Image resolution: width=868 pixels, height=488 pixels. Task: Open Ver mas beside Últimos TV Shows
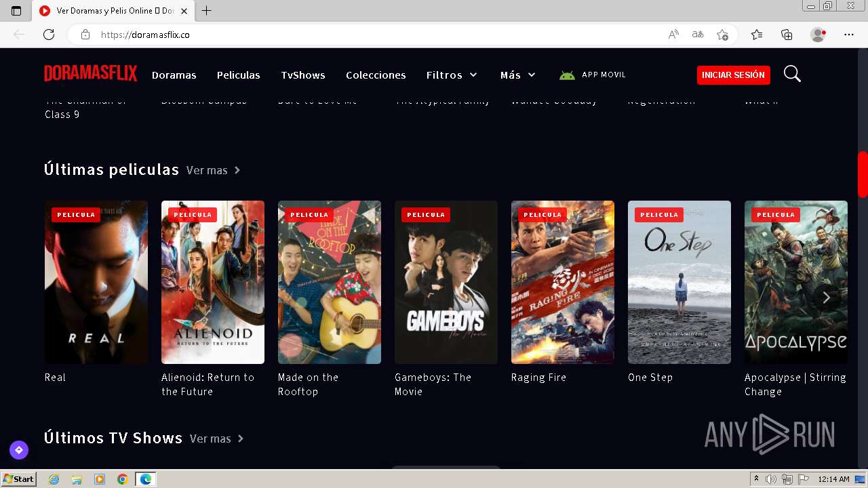point(217,439)
